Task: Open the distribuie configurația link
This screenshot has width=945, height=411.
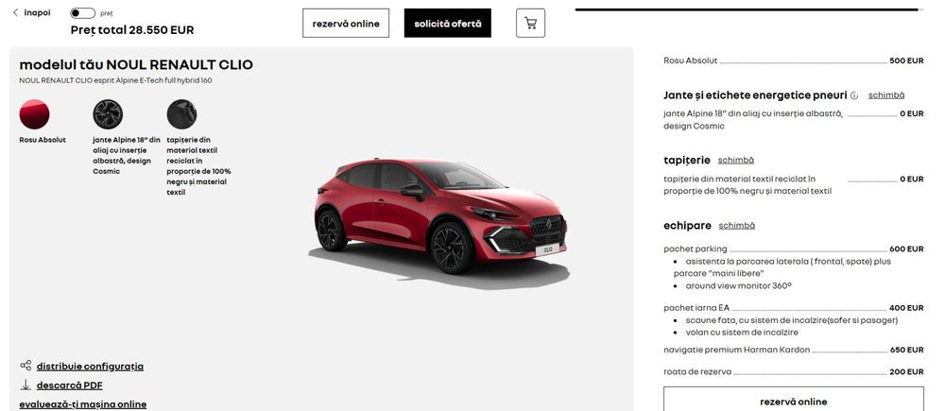Action: (90, 366)
